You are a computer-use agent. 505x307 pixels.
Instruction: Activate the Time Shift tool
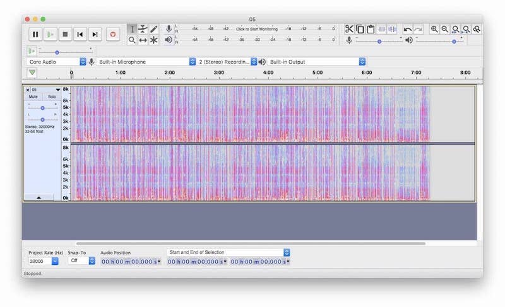[143, 40]
